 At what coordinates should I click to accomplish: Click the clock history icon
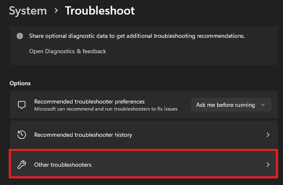[22, 135]
